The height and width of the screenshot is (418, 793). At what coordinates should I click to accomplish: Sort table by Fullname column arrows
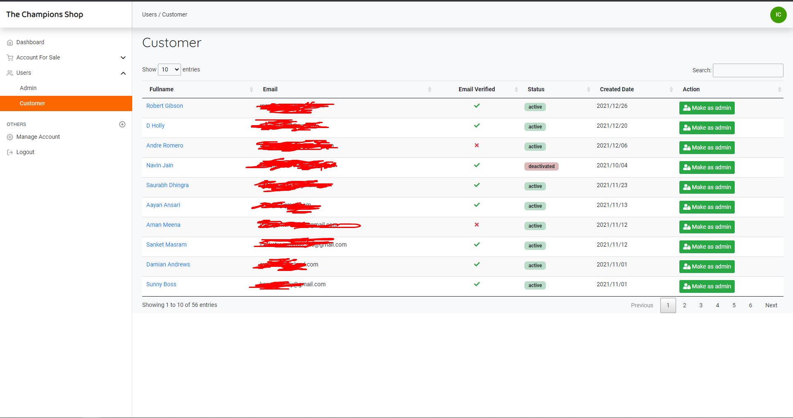251,90
